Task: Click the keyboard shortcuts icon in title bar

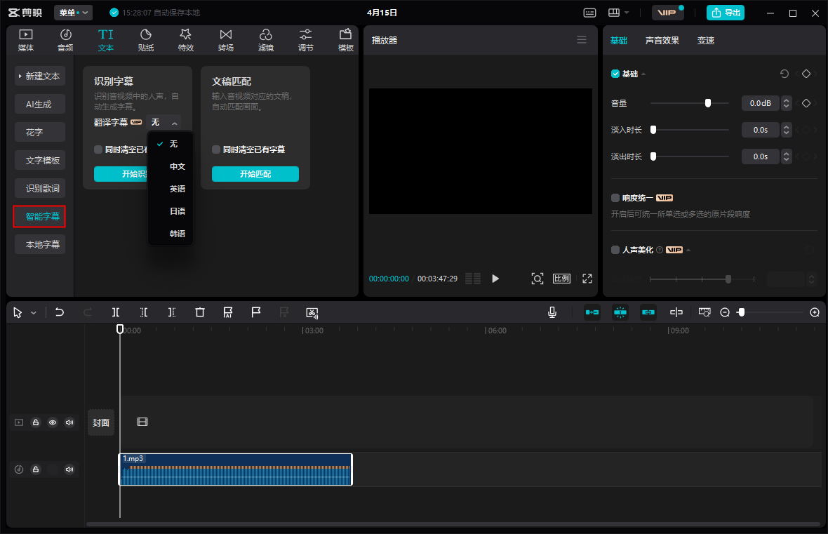Action: click(x=590, y=13)
